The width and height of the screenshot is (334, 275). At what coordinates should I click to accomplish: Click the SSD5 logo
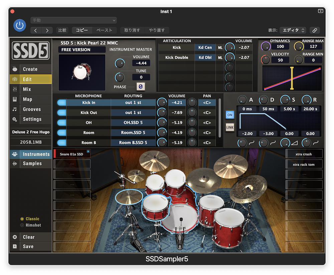[31, 50]
